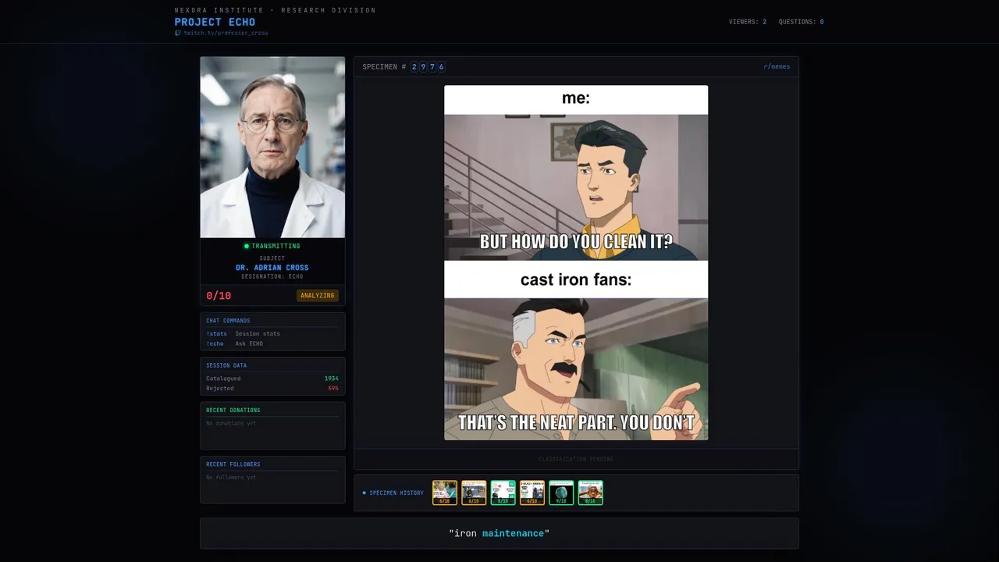Screen dimensions: 999x562
Task: Click the PROJECT ECHO title
Action: coord(215,22)
